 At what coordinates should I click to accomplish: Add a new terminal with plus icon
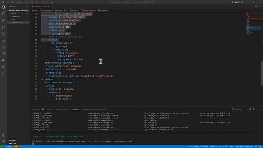click(x=245, y=109)
